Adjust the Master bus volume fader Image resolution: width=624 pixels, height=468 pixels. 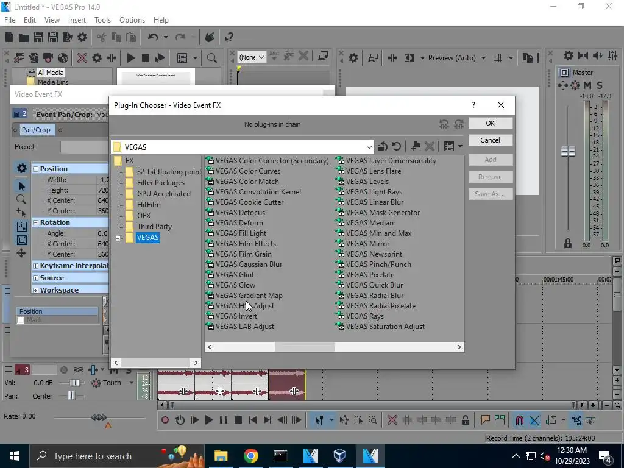point(568,151)
